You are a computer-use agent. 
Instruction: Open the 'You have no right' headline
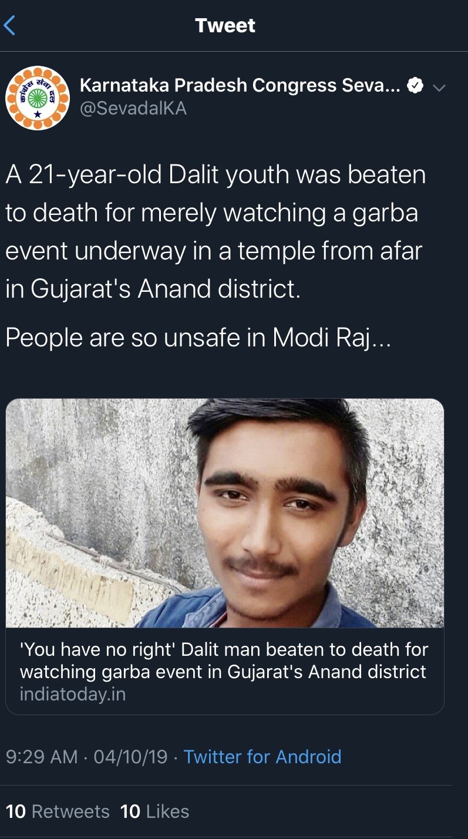pyautogui.click(x=224, y=650)
